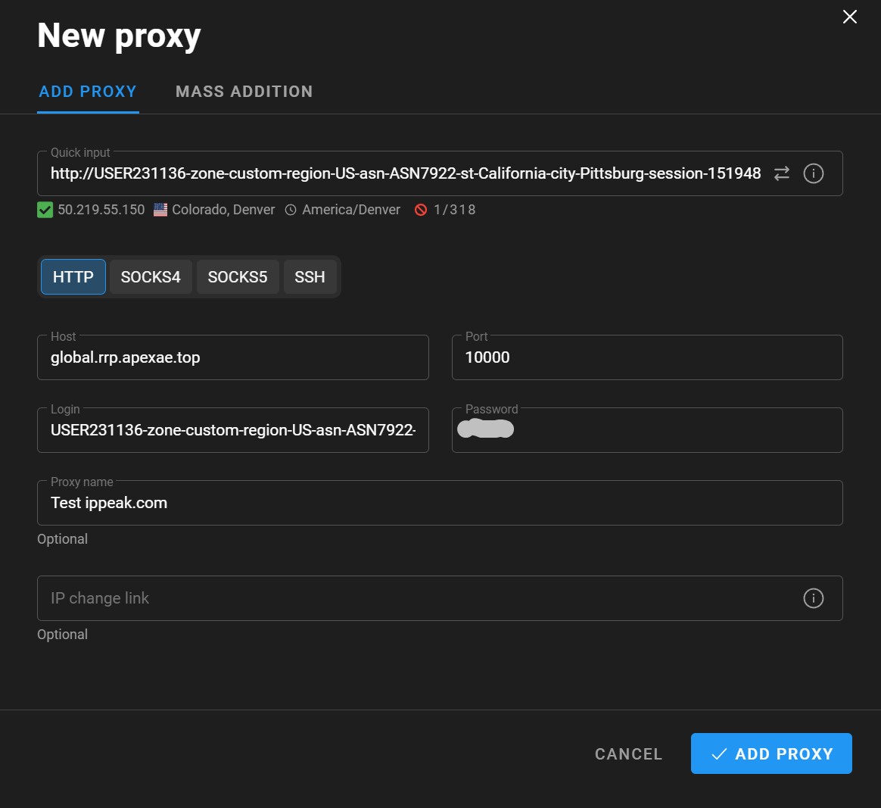Cancel adding the proxy
This screenshot has height=808, width=881.
click(x=628, y=754)
